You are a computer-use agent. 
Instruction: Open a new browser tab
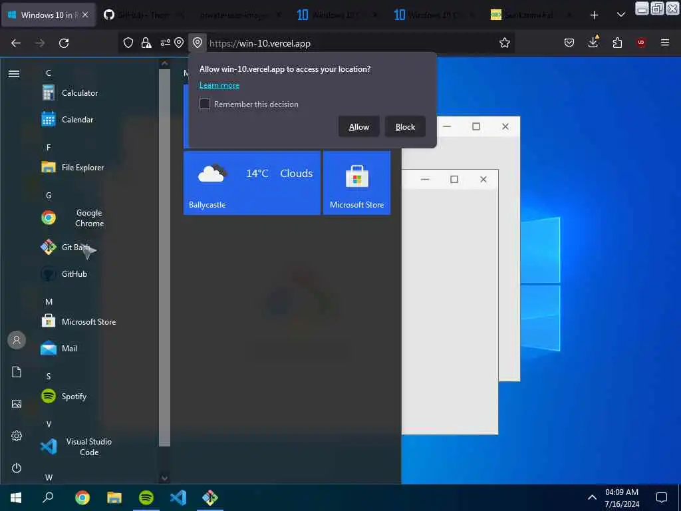(594, 15)
